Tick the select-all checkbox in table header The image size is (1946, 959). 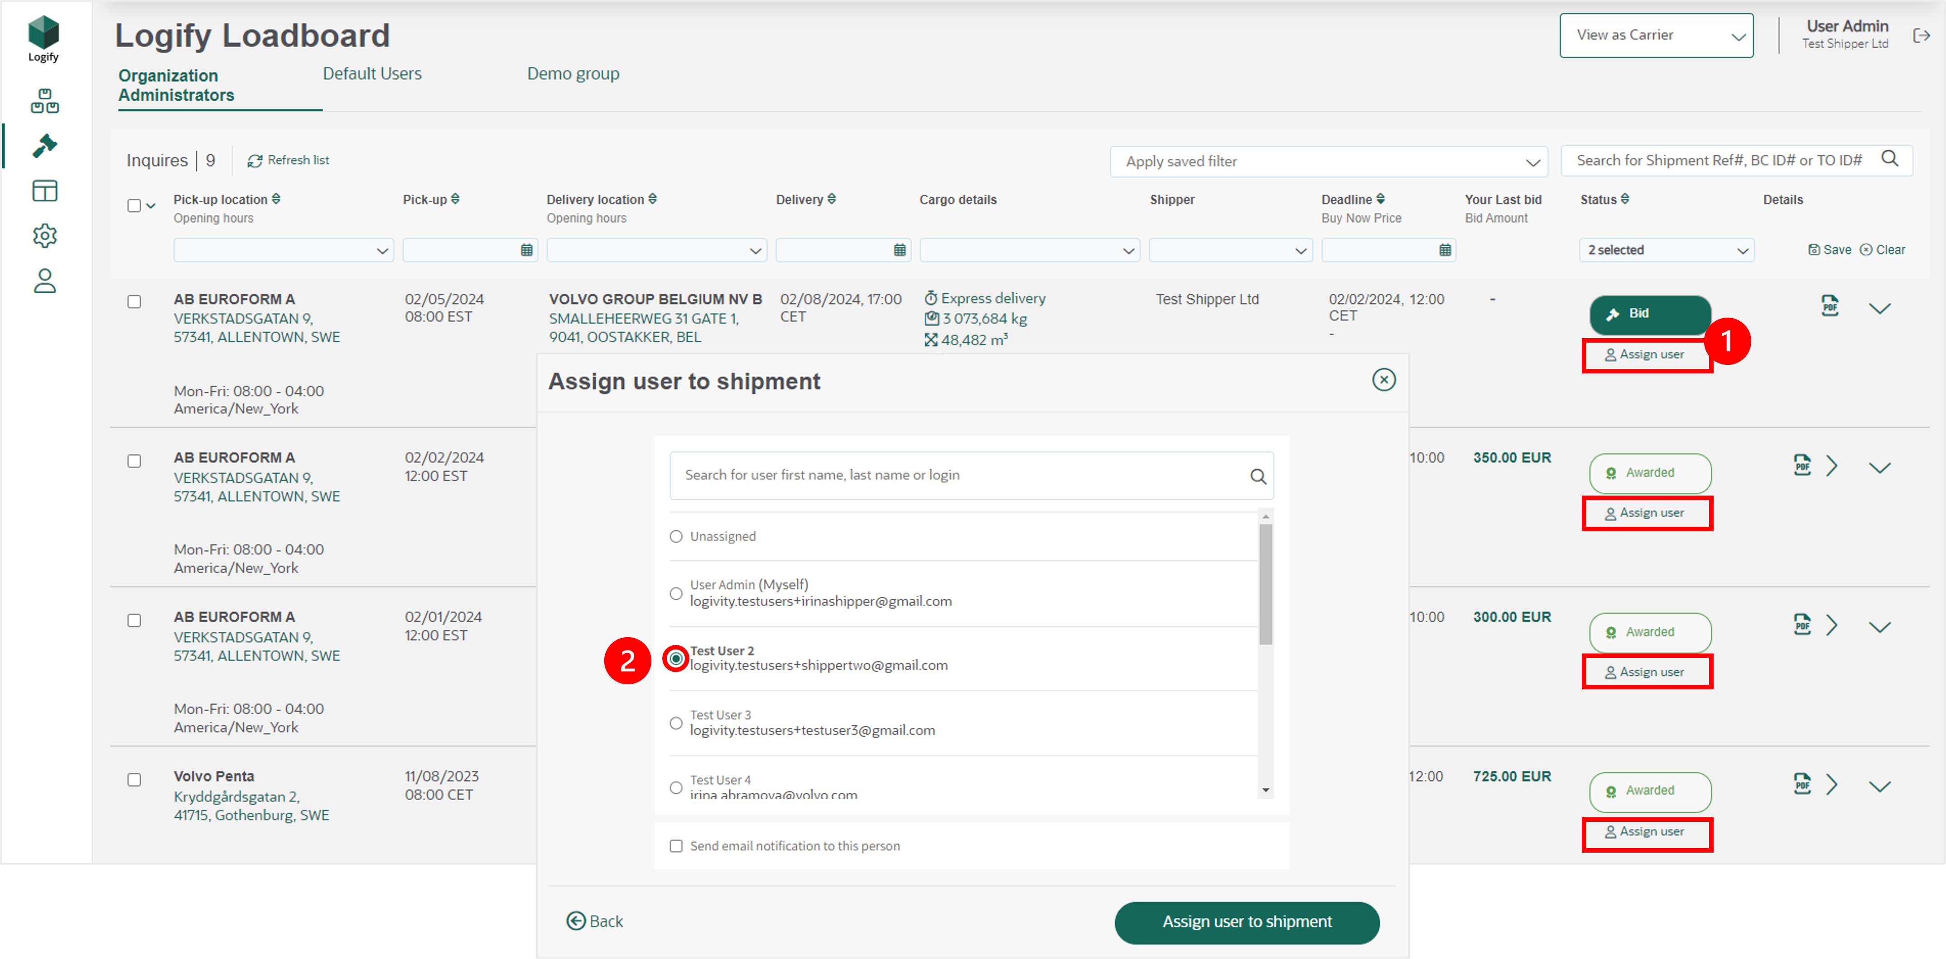pyautogui.click(x=134, y=205)
